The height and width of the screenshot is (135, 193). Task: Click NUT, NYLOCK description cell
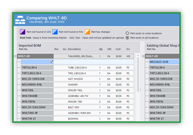point(75,79)
